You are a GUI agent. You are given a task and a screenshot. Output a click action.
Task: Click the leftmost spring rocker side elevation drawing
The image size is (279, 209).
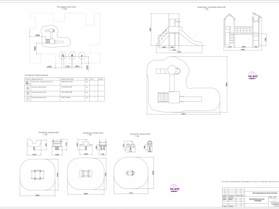pos(34,145)
